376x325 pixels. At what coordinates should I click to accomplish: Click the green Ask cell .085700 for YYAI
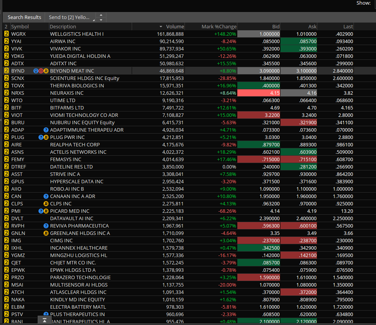(x=299, y=42)
